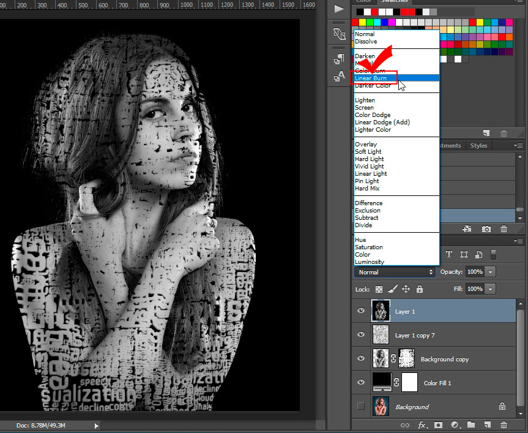Open the Actions panel play icon
Viewport: 528px width, 433px height.
tap(339, 9)
